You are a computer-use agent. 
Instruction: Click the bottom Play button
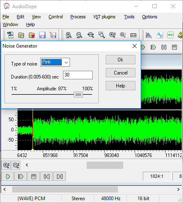[x=8, y=177]
